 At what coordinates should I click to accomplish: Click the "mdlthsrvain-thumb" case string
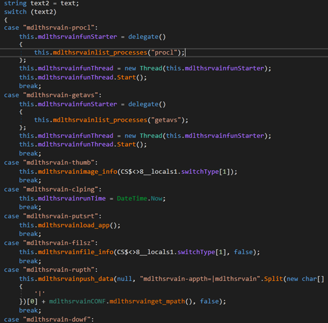(59, 163)
